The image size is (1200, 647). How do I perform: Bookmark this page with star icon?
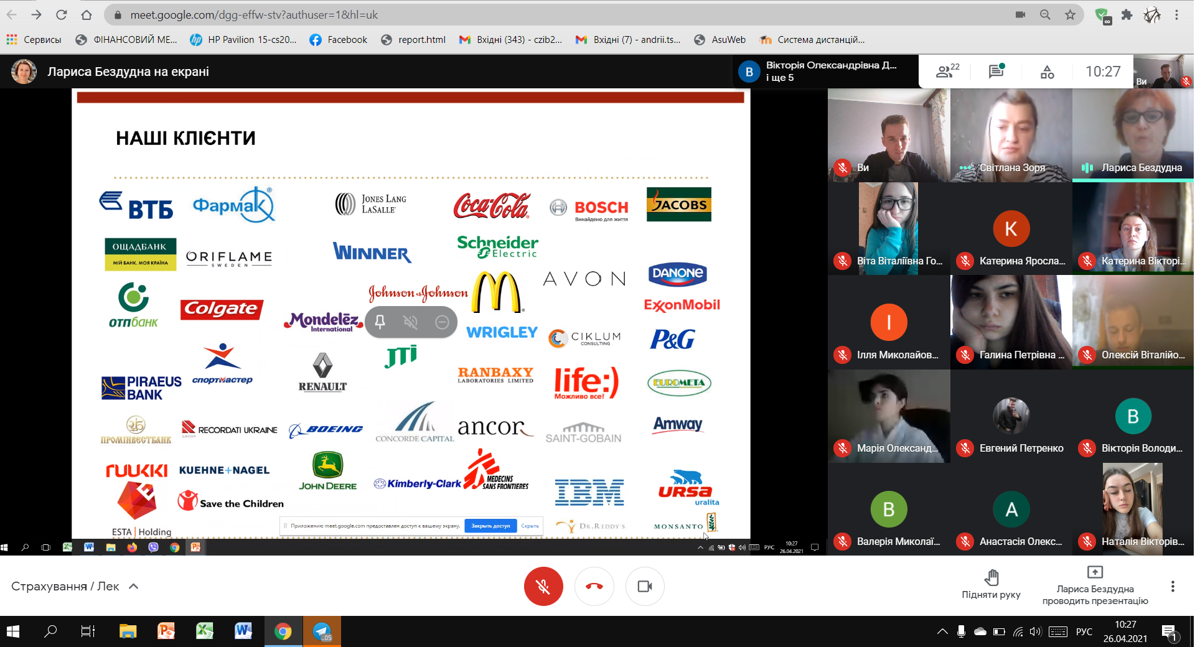coord(1070,14)
